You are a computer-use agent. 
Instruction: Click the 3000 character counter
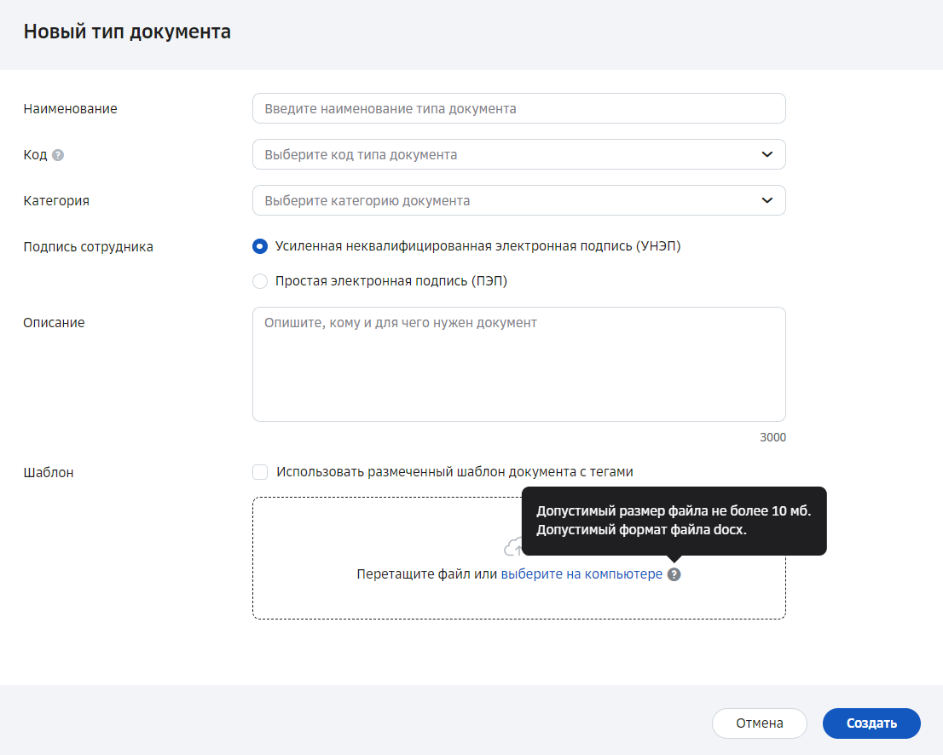(772, 437)
